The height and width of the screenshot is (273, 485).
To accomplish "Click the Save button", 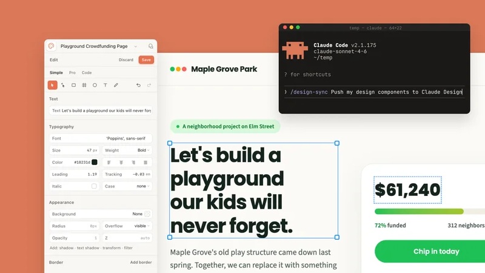I will click(x=146, y=59).
